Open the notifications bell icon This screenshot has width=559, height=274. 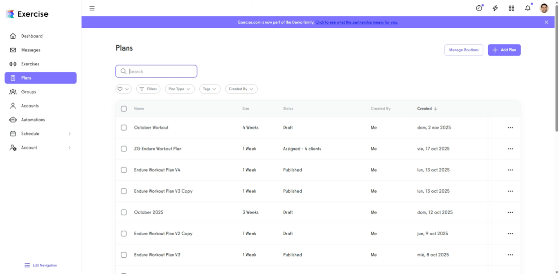528,8
